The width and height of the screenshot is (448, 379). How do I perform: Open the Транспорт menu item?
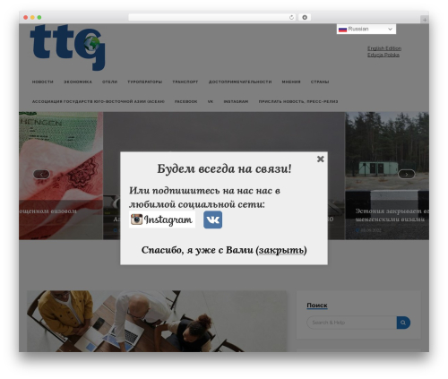coord(185,82)
